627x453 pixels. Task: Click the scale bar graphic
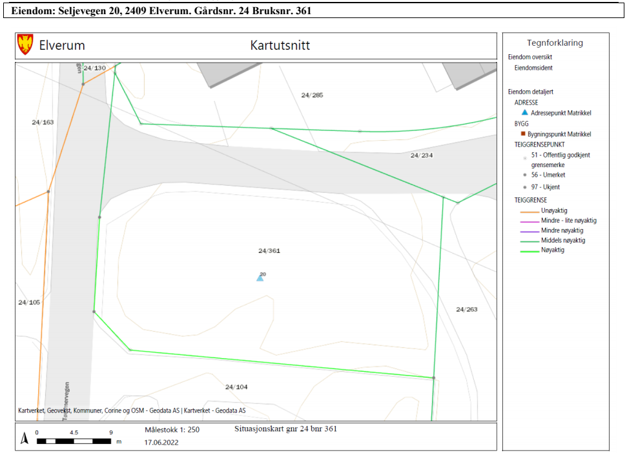point(74,441)
